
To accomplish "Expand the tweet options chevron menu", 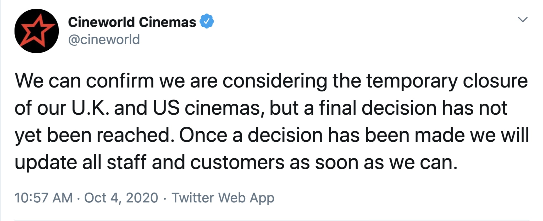I will pos(523,20).
